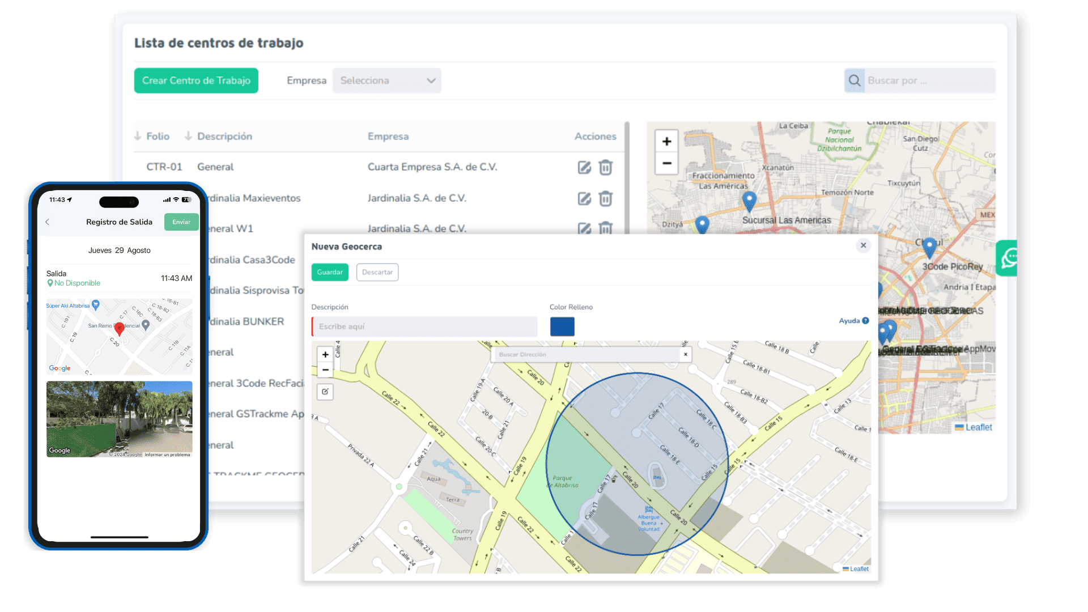Zoom in on the work centers map
The image size is (1088, 612).
[667, 141]
